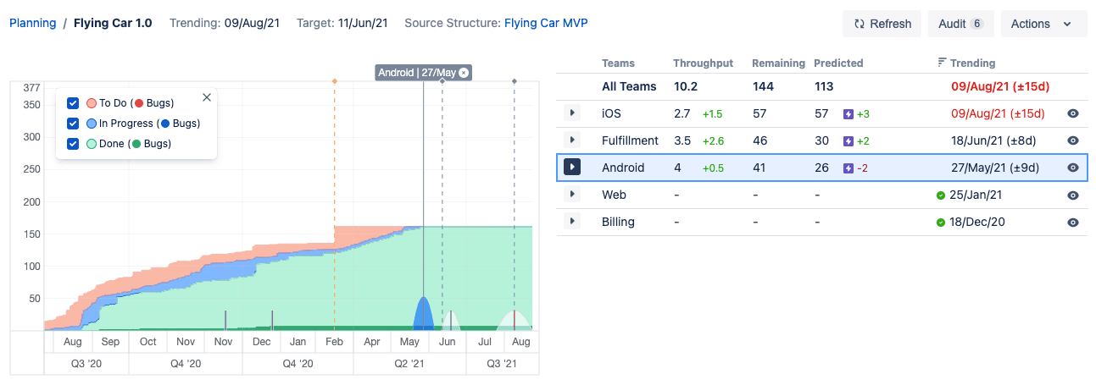
Task: Click the lightning icon in Fulfillment row
Action: pyautogui.click(x=848, y=140)
